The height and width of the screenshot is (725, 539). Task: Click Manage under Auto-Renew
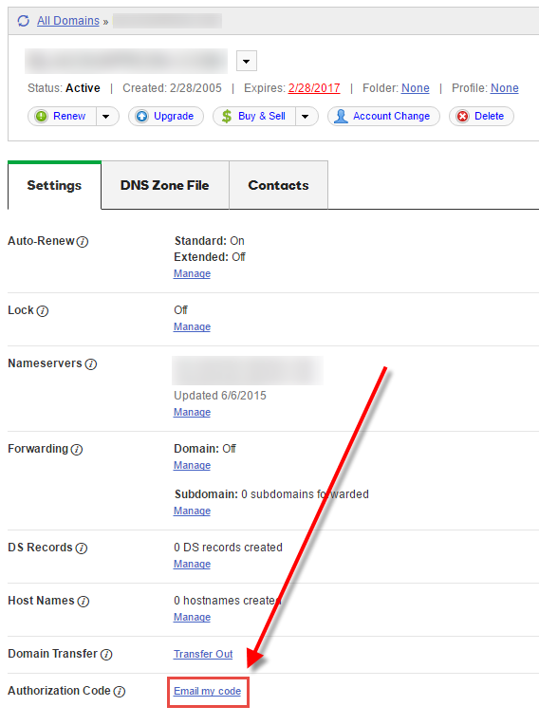pyautogui.click(x=192, y=273)
